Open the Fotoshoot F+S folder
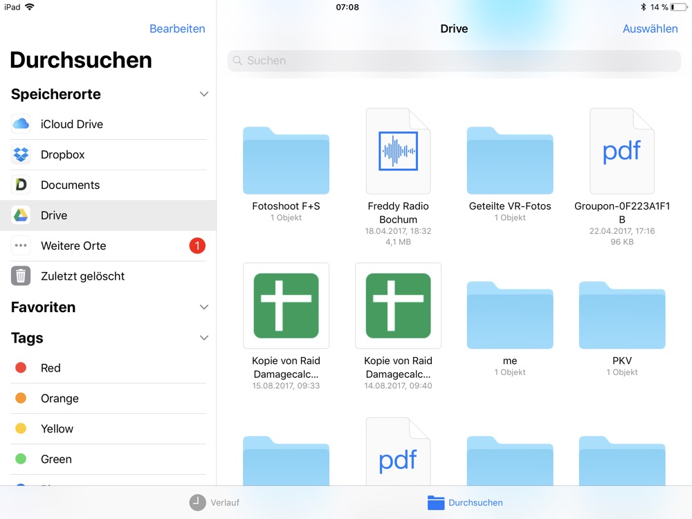Viewport: 692px width, 519px height. pos(286,160)
